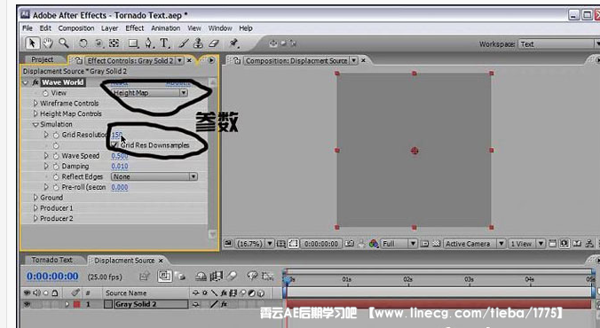Open the Effect menu
Viewport: 600px width, 328px height.
point(135,28)
